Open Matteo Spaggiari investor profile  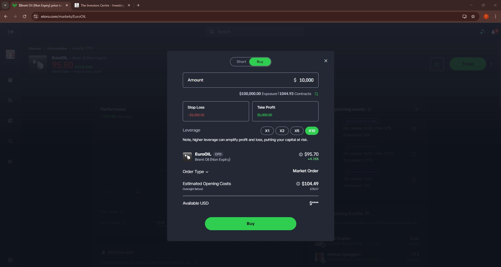pyautogui.click(x=344, y=254)
